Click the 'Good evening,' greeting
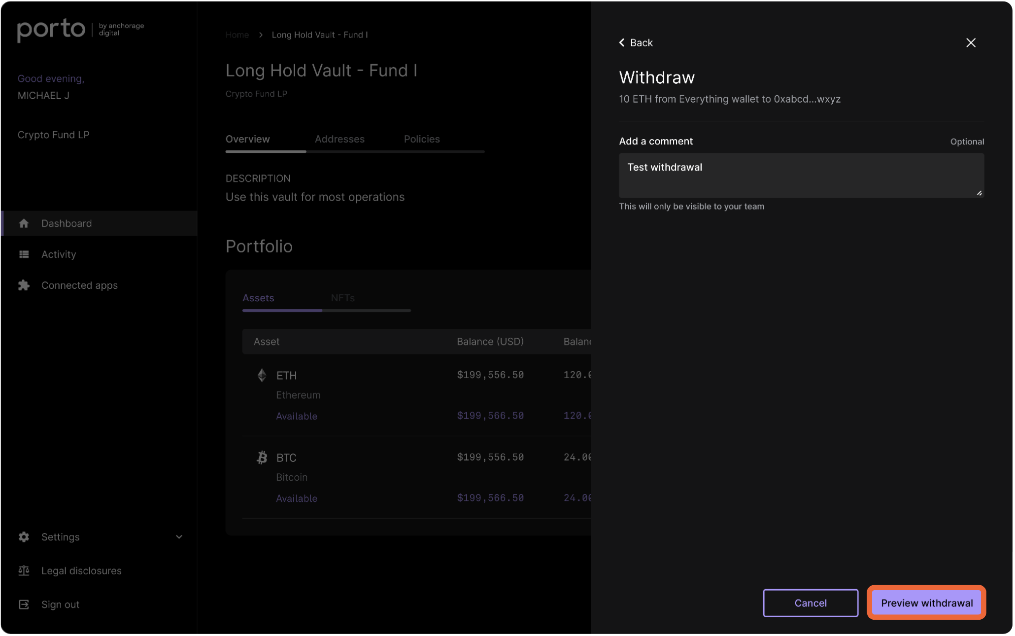 coord(51,79)
